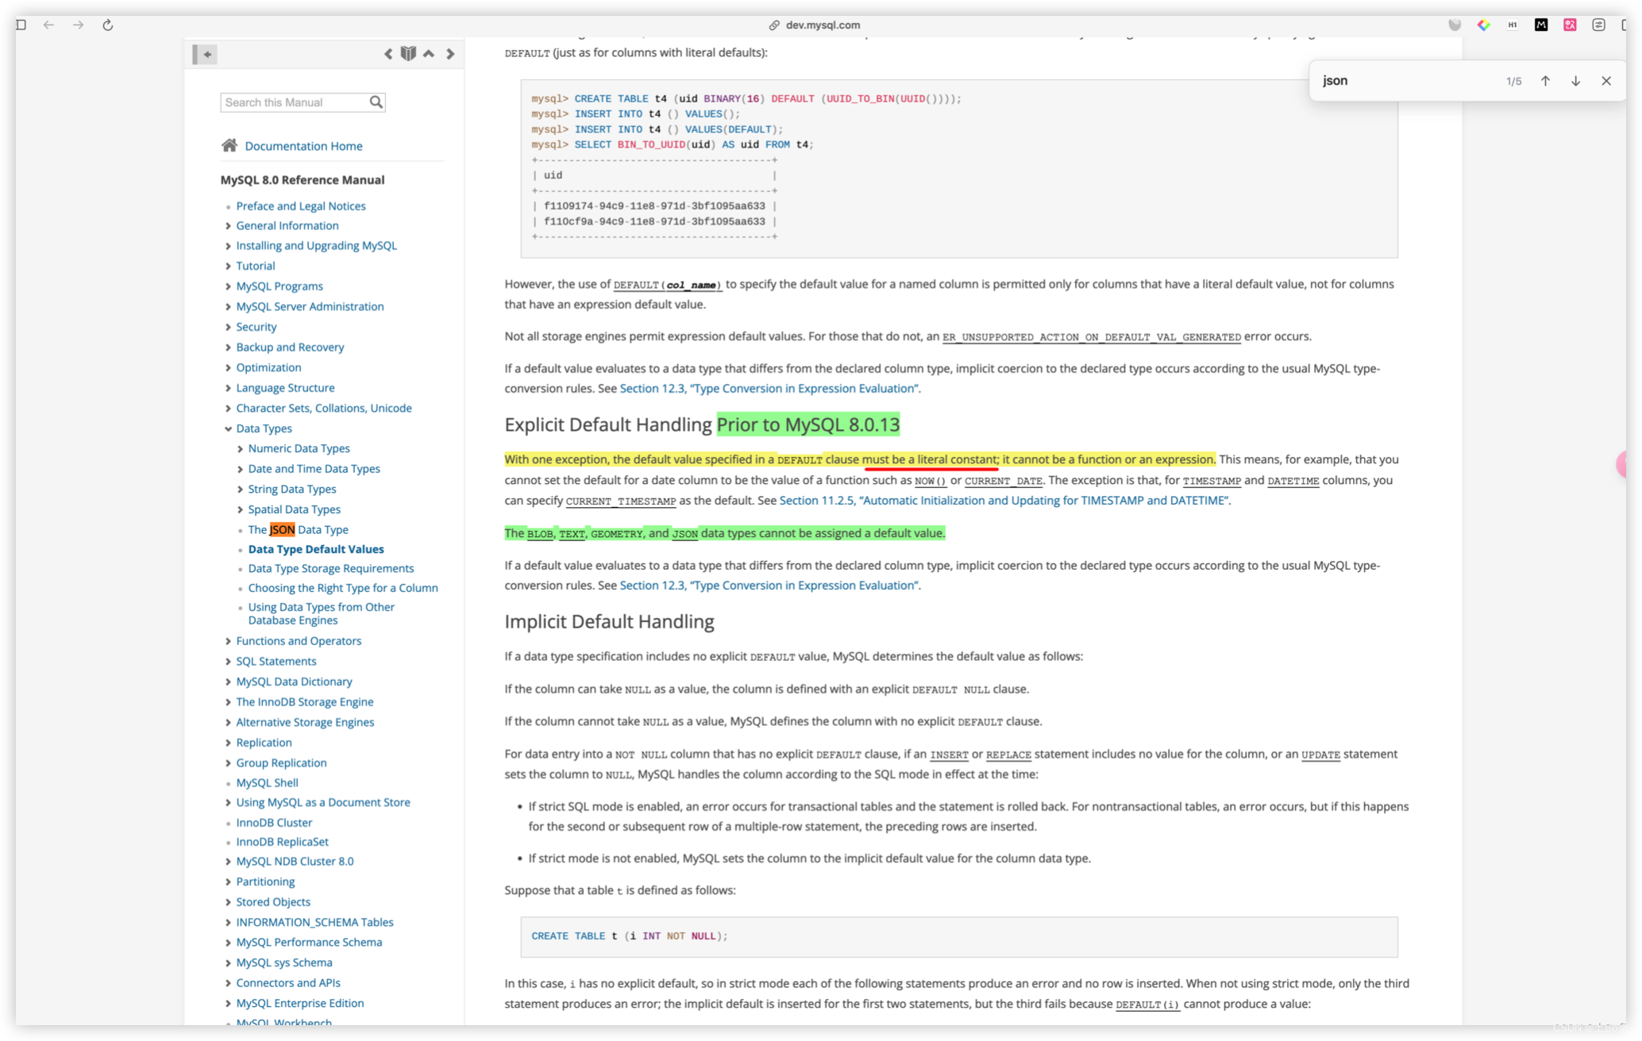The height and width of the screenshot is (1041, 1642).
Task: Click the browser forward navigation icon
Action: 76,24
